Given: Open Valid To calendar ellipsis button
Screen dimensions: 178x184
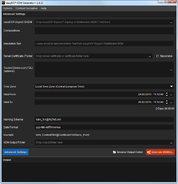Looking at the screenshot, I should (171, 102).
